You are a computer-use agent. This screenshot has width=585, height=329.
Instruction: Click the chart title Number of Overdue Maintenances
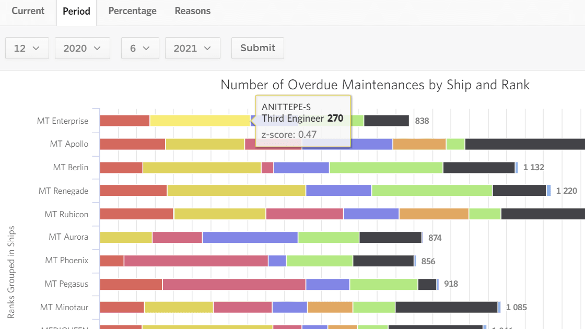375,85
